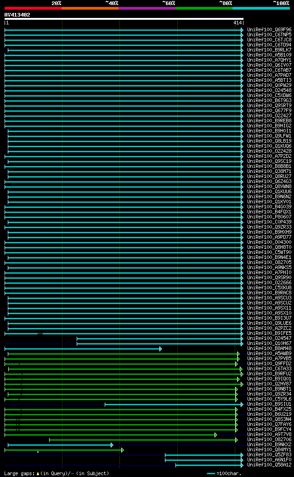The height and width of the screenshot is (477, 294).
Task: Select the 'Large gaps:' legend text
Action: [x=19, y=473]
